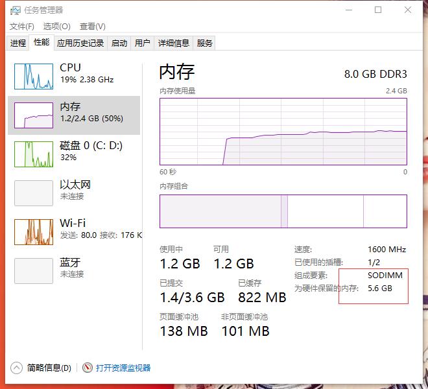Click the 5.6 GB hardware reserved value
The width and height of the screenshot is (428, 389).
click(x=380, y=289)
